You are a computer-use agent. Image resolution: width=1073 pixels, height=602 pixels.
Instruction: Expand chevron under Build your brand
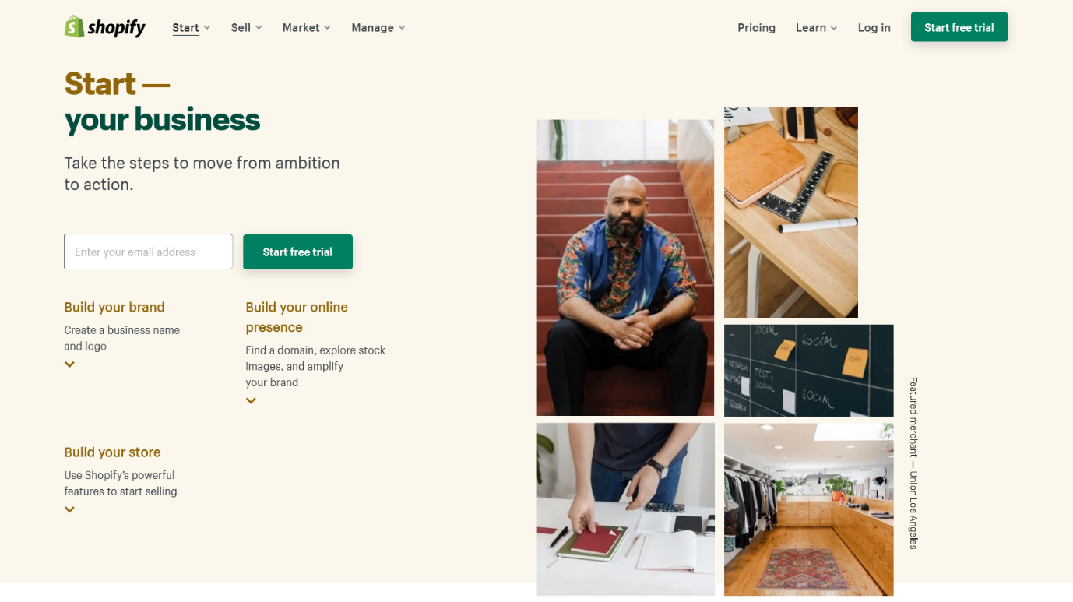[x=70, y=364]
